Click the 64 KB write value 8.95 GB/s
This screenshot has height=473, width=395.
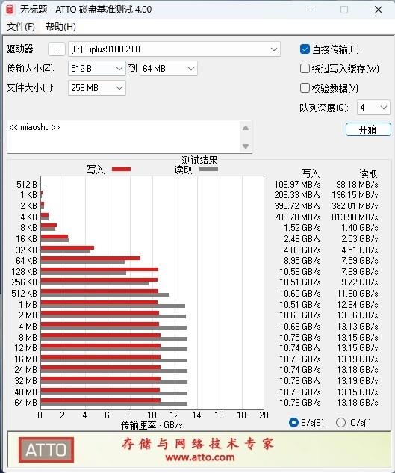(302, 261)
